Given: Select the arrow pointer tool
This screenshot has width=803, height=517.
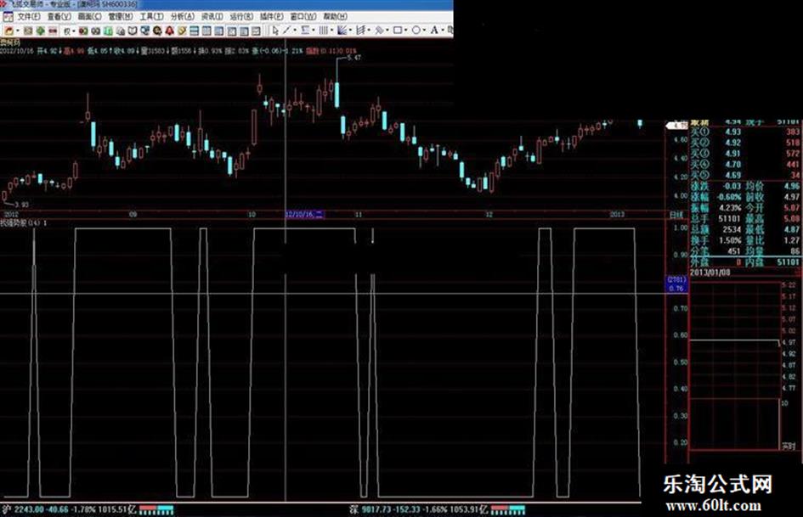Looking at the screenshot, I should (275, 31).
